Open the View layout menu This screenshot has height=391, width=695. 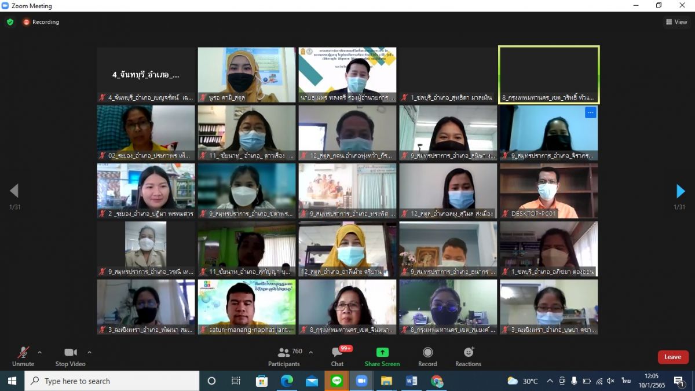(x=676, y=22)
